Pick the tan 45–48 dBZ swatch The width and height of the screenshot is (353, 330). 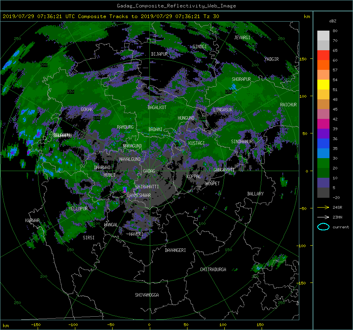[x=323, y=104]
